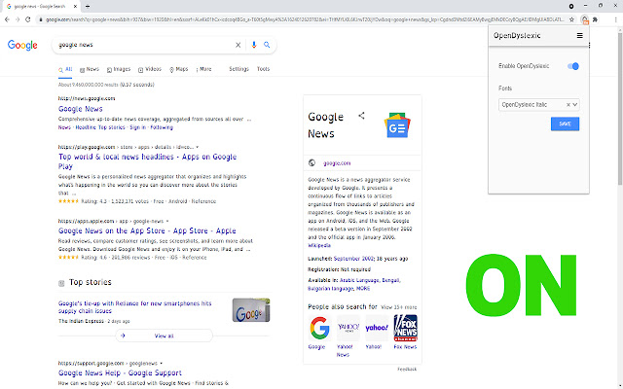This screenshot has height=389, width=623.
Task: Click into the Google search input field
Action: (146, 45)
